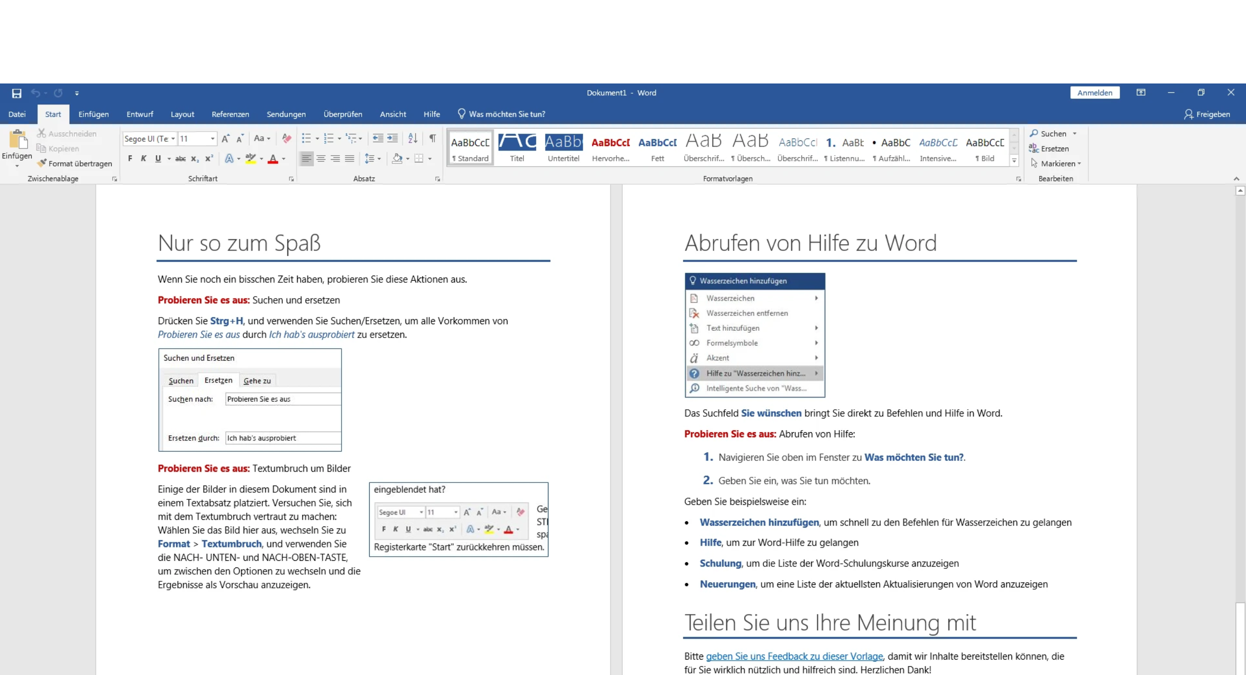Toggle paragraph marks display (¶)
The width and height of the screenshot is (1246, 675).
(433, 138)
